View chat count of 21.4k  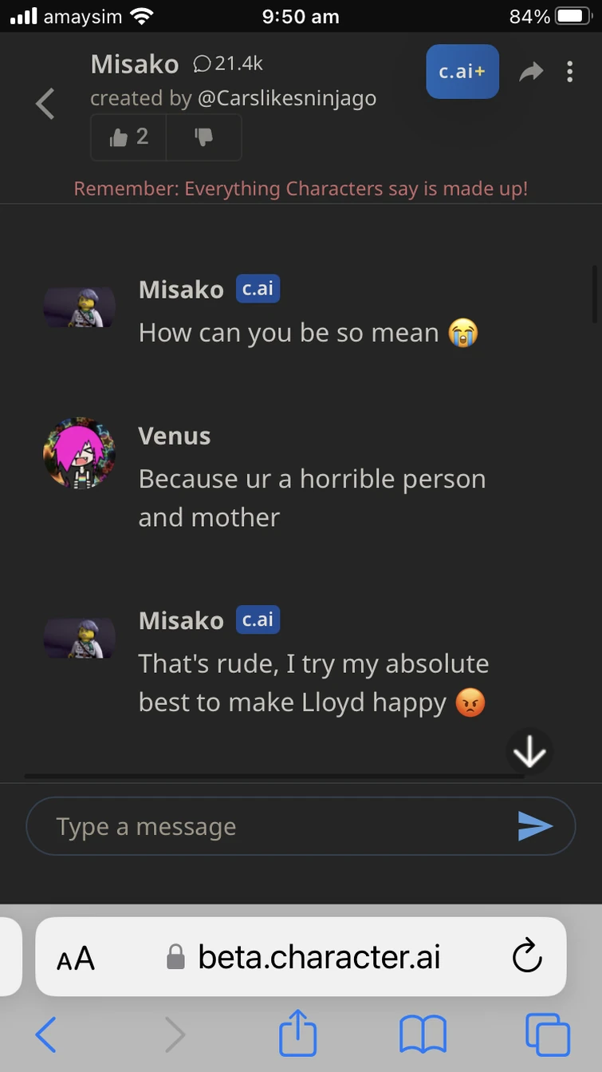[x=229, y=64]
